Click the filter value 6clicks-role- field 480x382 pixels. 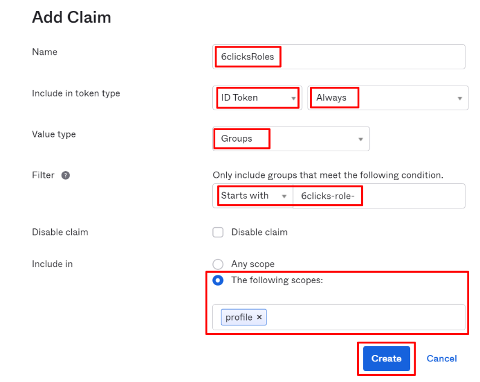pos(379,196)
